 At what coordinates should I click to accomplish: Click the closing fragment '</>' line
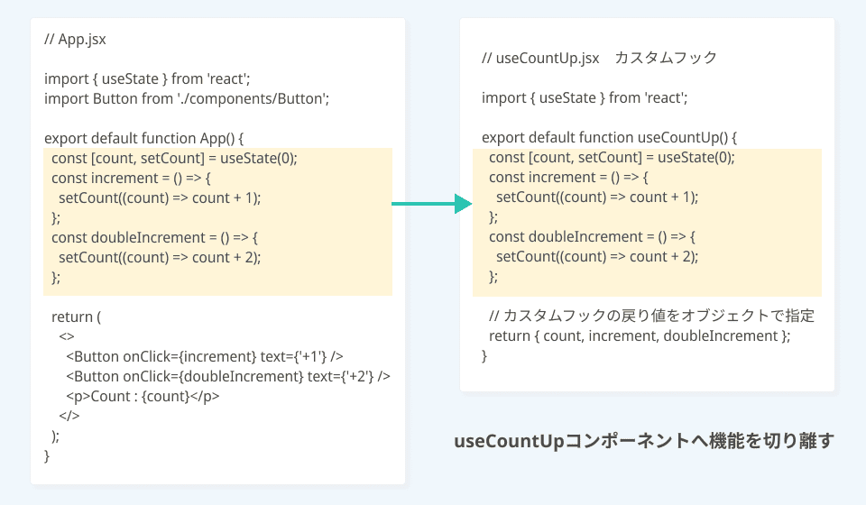coord(69,416)
